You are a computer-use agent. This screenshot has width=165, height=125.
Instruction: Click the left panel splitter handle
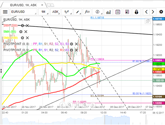(x=1, y=71)
